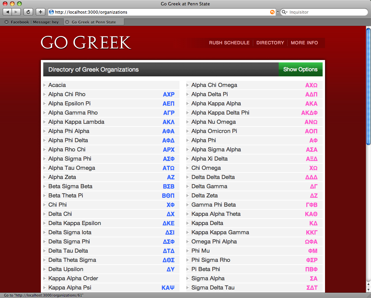Select the Kappa Alpha Theta row name
This screenshot has height=298, width=371.
[216, 214]
